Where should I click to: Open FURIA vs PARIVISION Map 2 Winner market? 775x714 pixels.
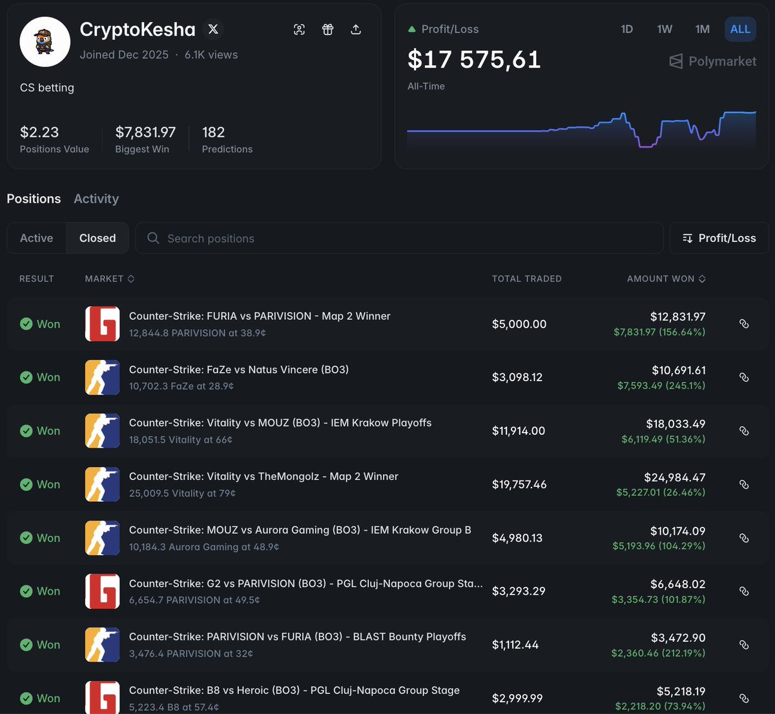[x=260, y=316]
